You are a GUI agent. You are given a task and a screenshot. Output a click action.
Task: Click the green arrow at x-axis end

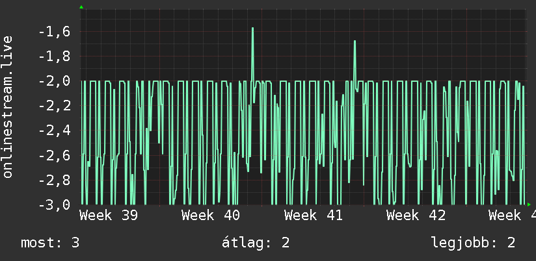(529, 205)
